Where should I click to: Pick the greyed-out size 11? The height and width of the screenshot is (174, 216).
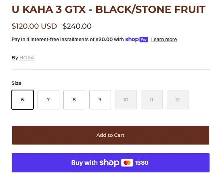pyautogui.click(x=152, y=100)
